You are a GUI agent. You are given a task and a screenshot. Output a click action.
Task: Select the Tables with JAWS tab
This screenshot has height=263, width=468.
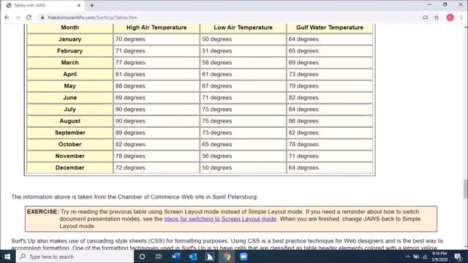pos(43,5)
